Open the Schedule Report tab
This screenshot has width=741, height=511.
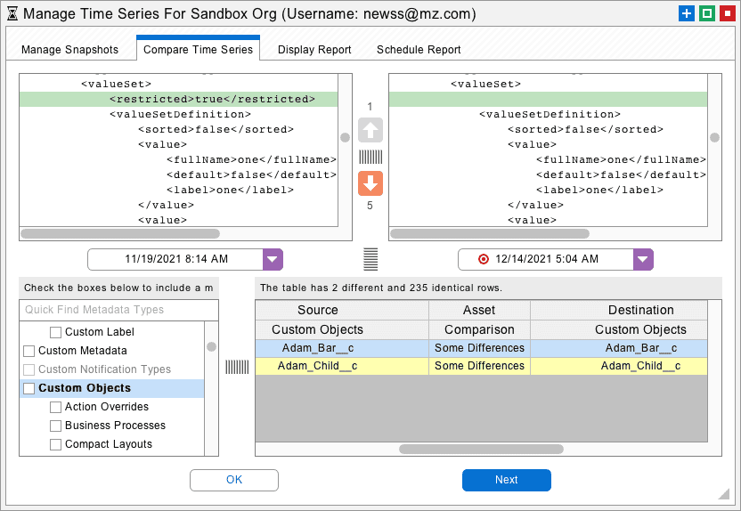[x=419, y=50]
